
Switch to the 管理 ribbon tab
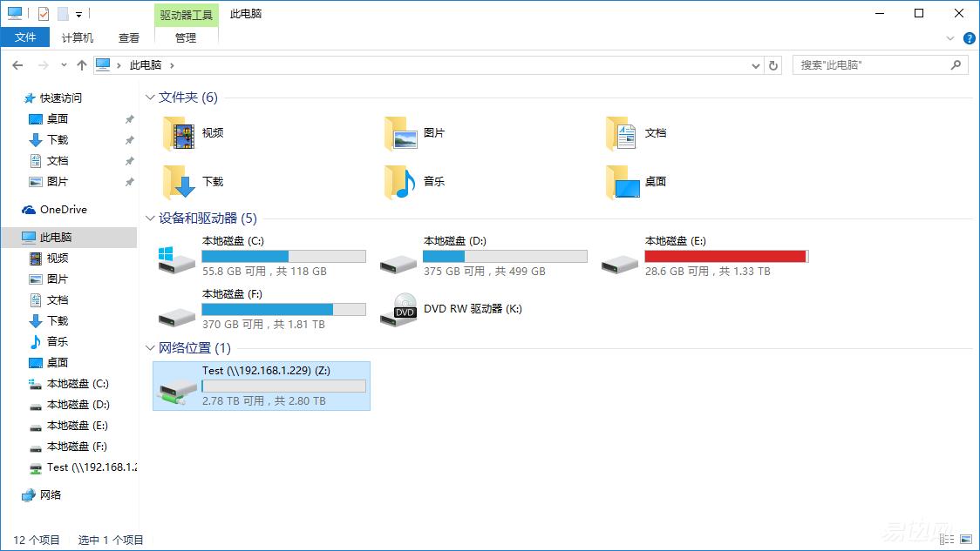(x=186, y=37)
